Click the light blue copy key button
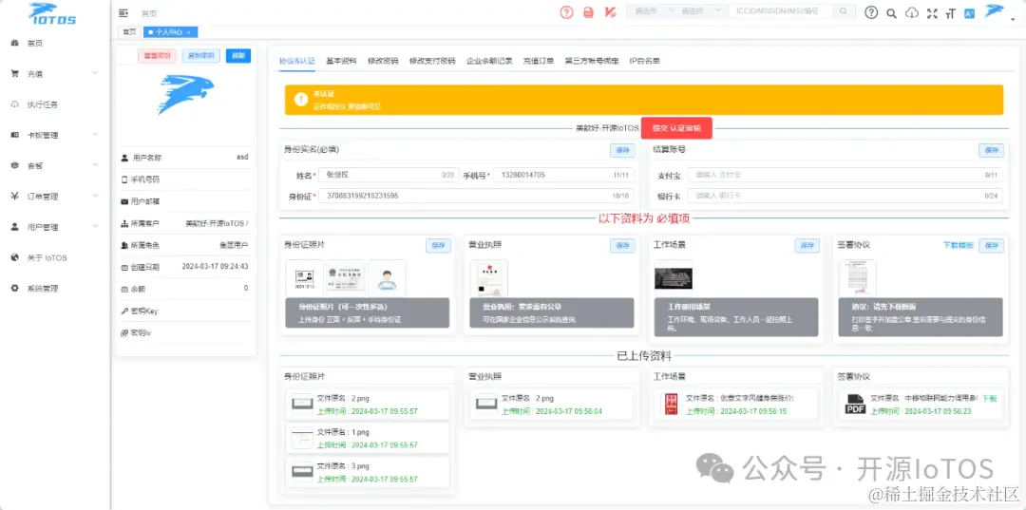The width and height of the screenshot is (1026, 510). tap(200, 56)
